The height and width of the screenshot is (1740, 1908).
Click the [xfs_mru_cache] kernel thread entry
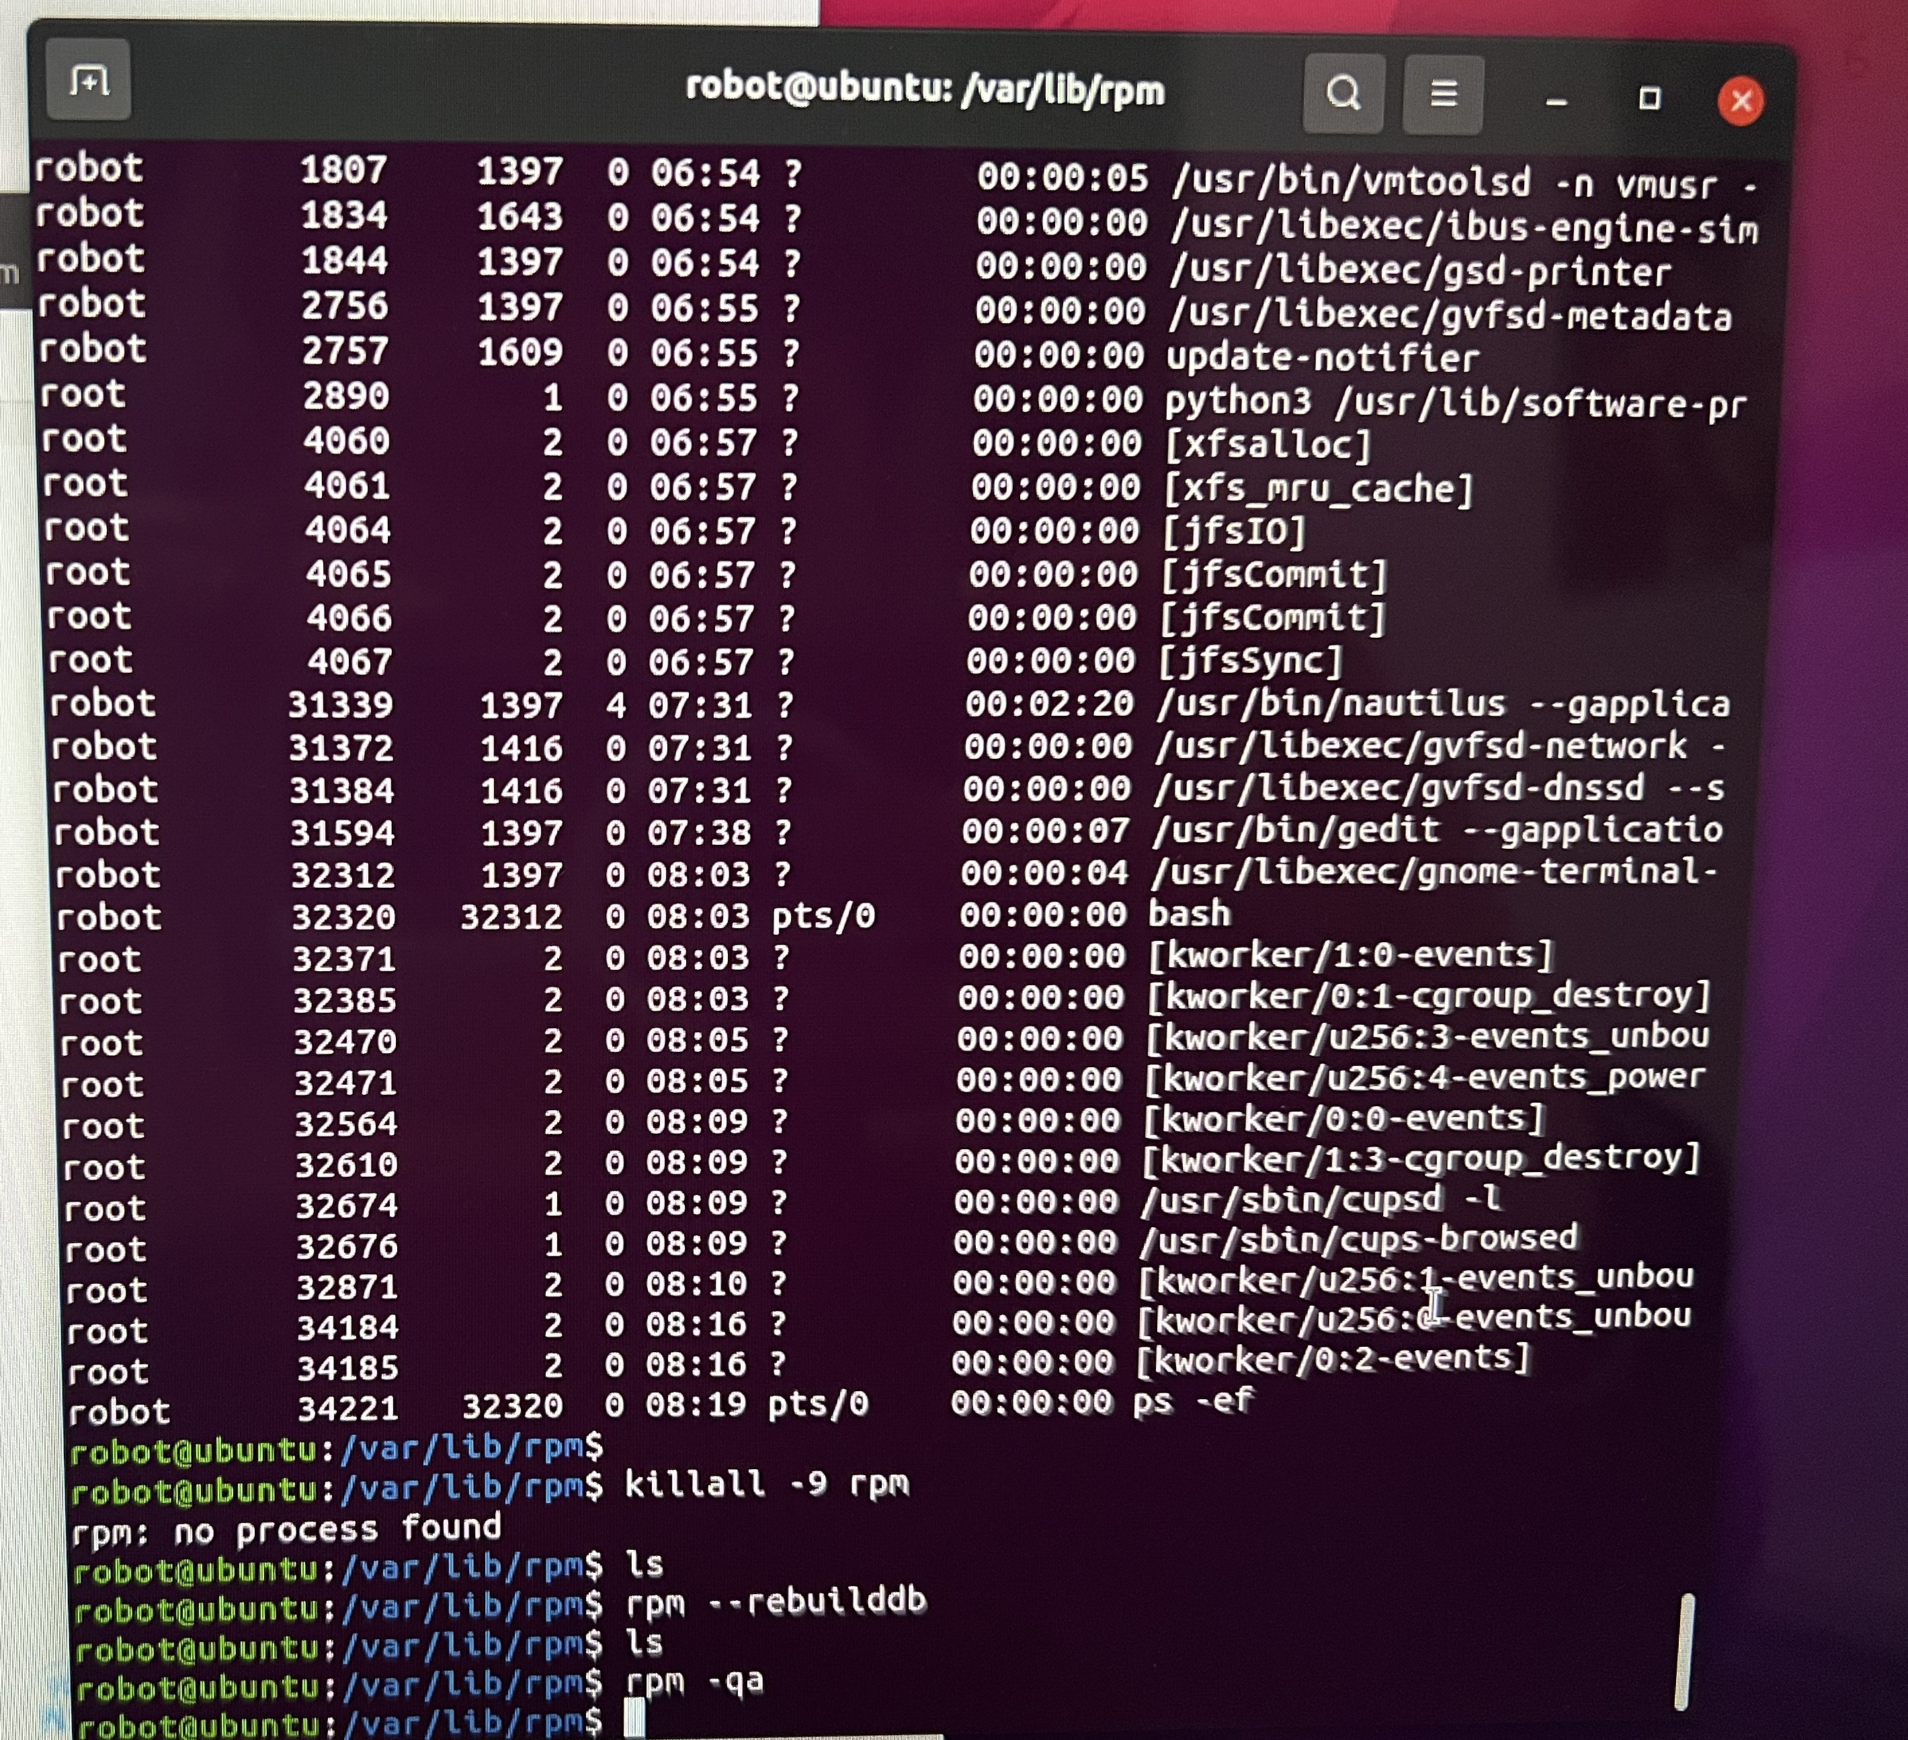[x=1317, y=489]
